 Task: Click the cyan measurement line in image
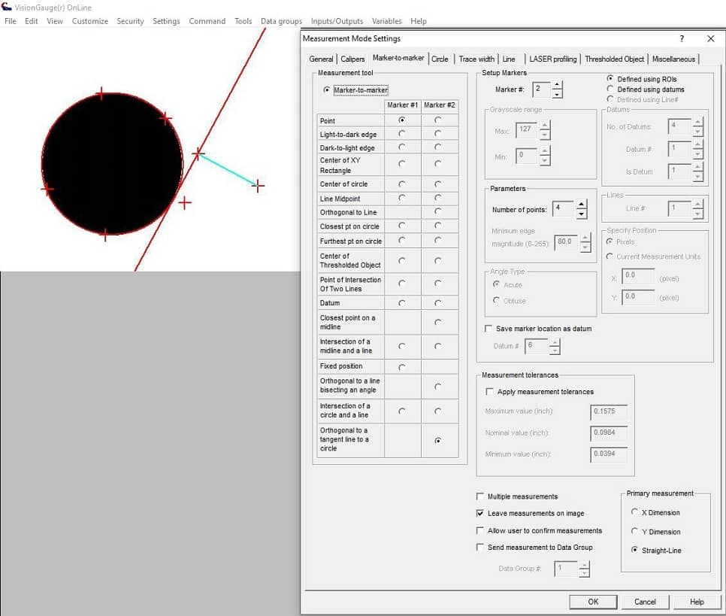(x=228, y=170)
